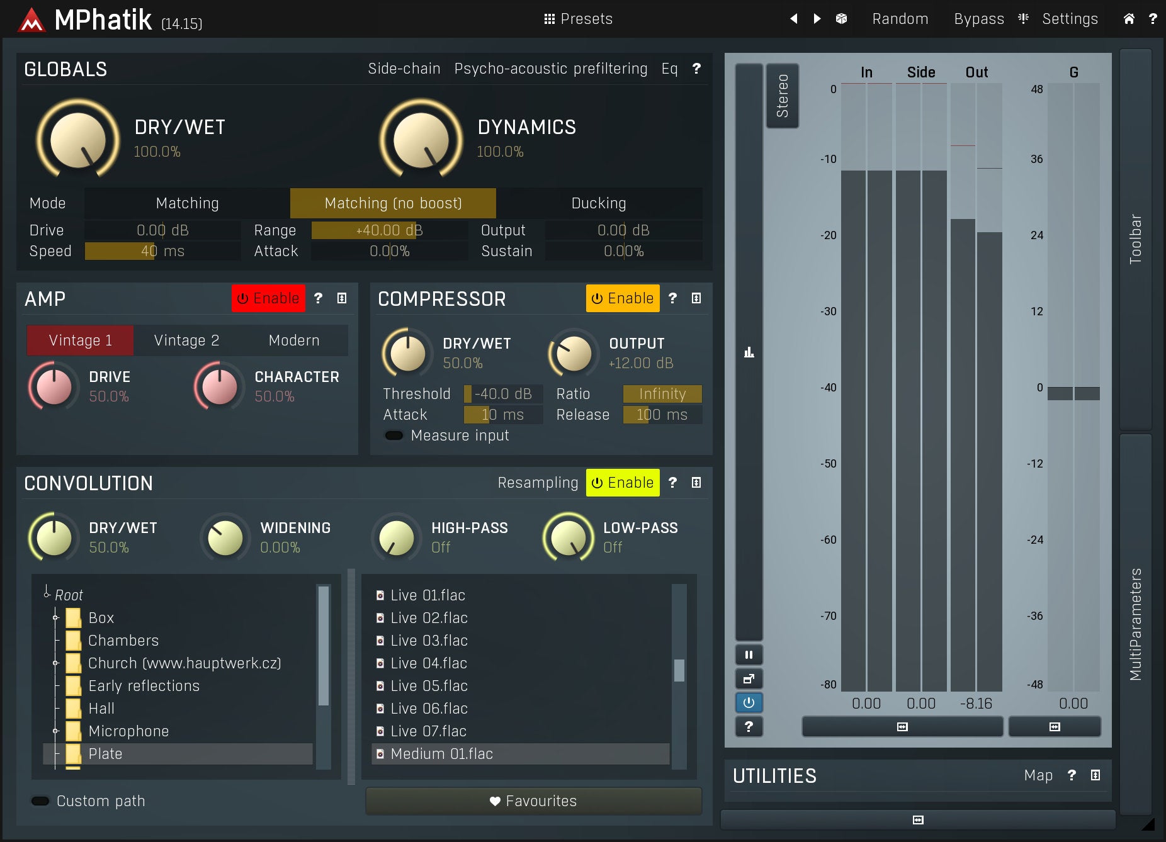Click the next preset arrow
The height and width of the screenshot is (842, 1166).
coord(817,19)
